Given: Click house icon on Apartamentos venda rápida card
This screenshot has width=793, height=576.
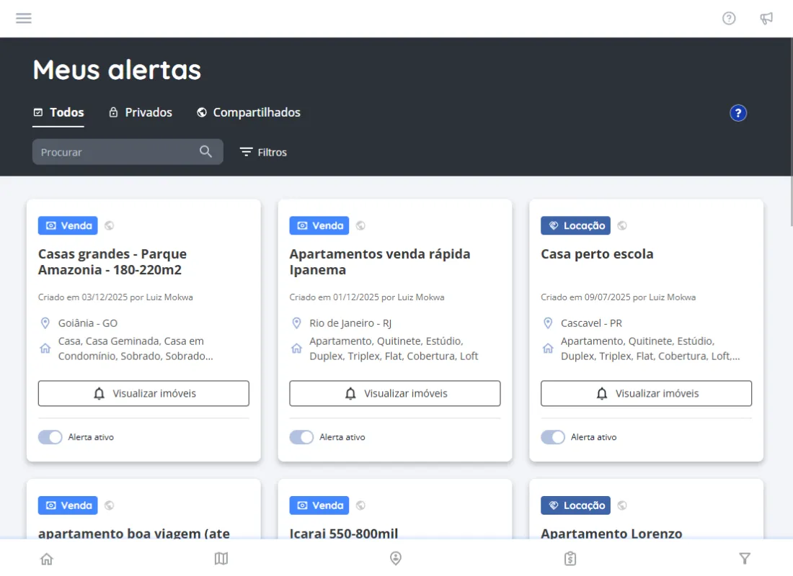Looking at the screenshot, I should coord(296,348).
